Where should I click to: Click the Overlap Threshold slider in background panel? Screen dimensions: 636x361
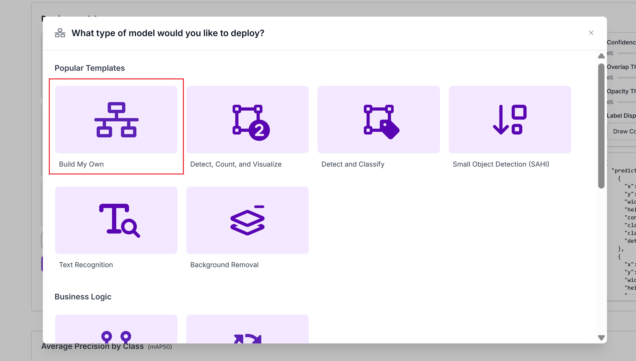(x=626, y=78)
